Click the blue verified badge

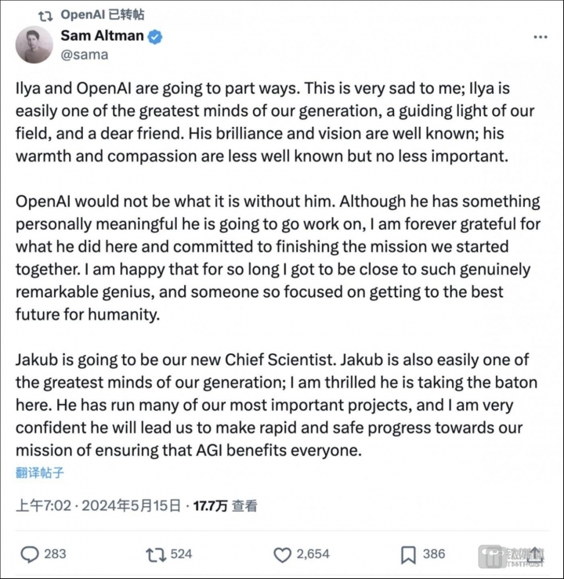pyautogui.click(x=155, y=36)
